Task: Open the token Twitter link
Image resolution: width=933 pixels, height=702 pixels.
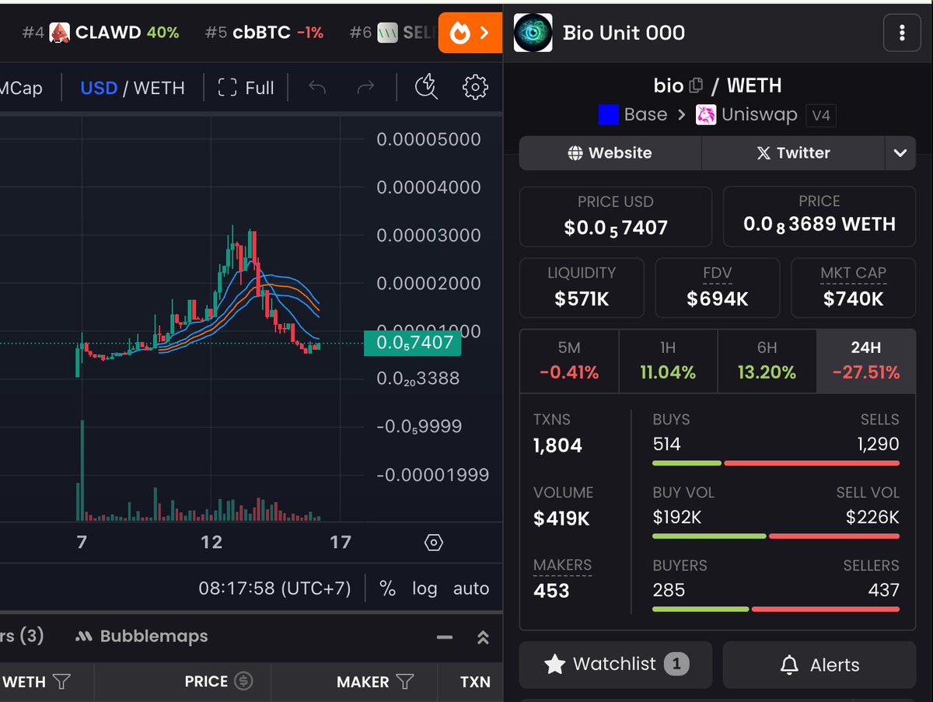Action: coord(793,153)
